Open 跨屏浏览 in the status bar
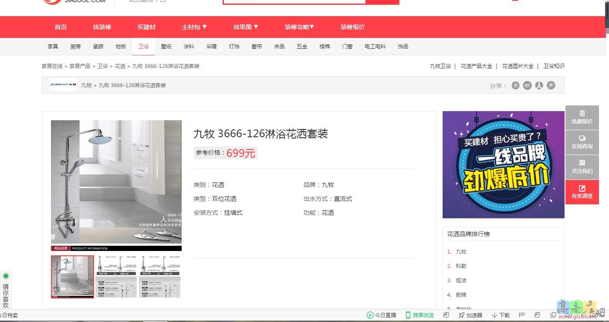Screen dimensions: 609x322 click(420, 315)
